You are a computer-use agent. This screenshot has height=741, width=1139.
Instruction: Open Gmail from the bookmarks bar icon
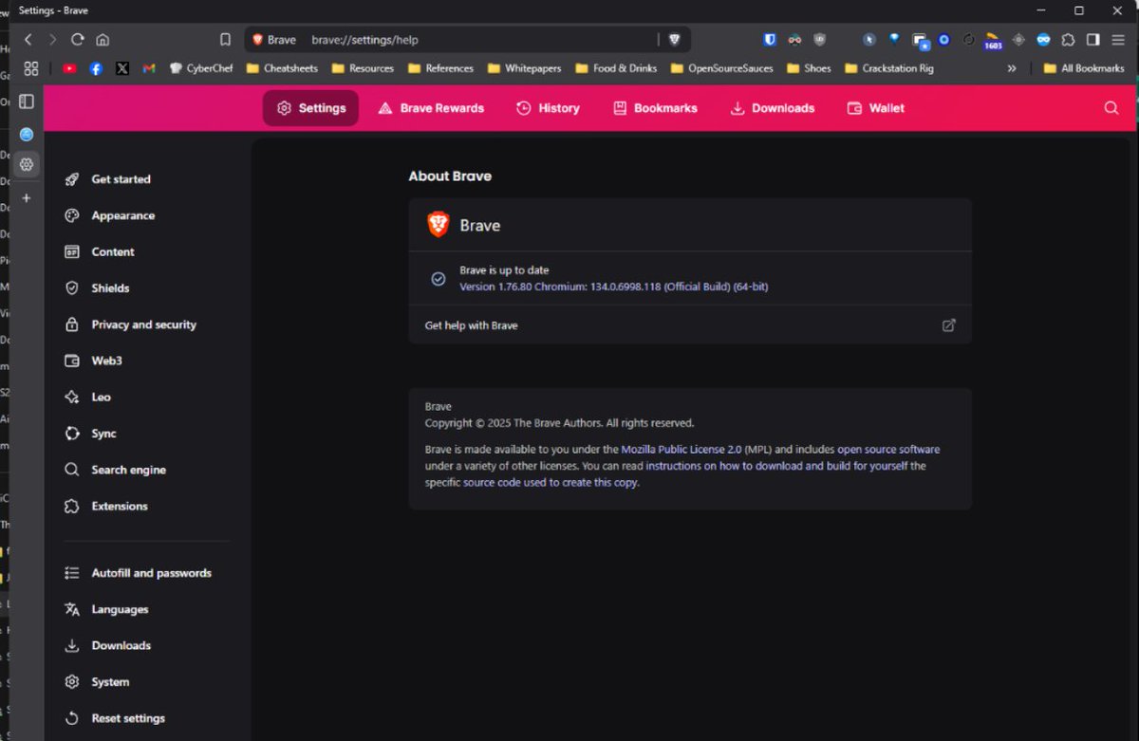point(147,68)
